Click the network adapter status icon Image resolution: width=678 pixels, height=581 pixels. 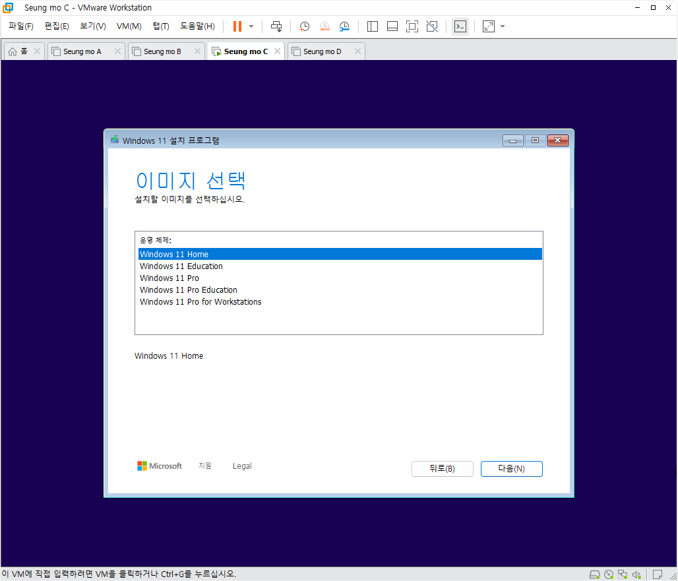pos(623,574)
